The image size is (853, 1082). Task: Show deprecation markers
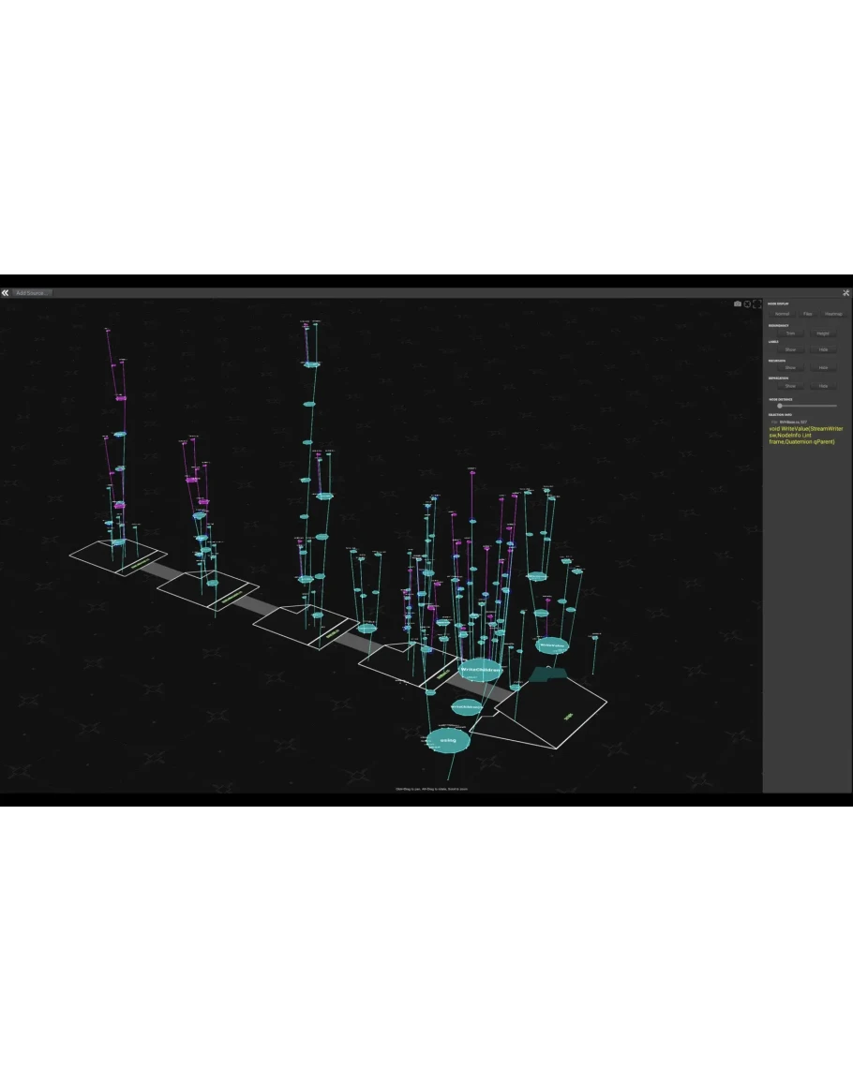pyautogui.click(x=790, y=385)
